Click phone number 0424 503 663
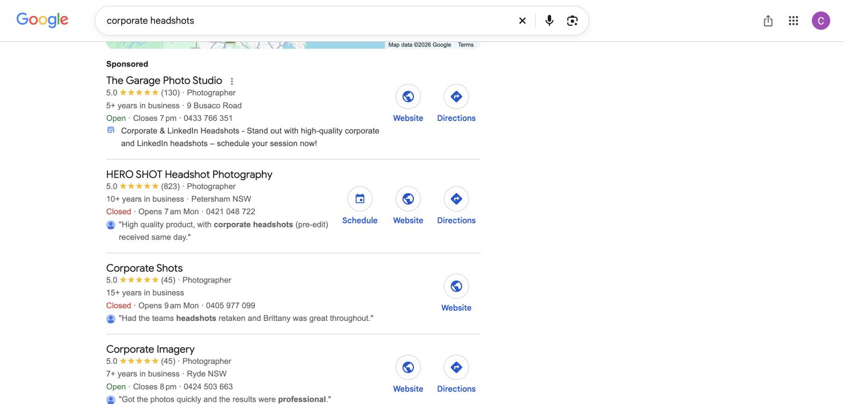844x404 pixels. [x=208, y=386]
